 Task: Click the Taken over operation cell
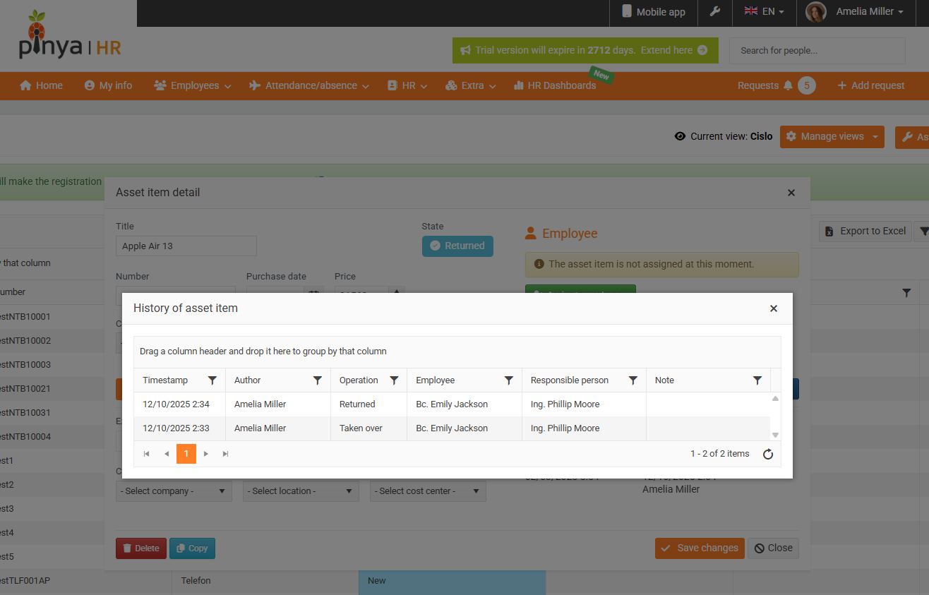(368, 428)
